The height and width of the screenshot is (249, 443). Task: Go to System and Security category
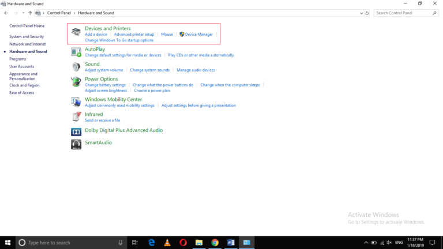tap(27, 37)
